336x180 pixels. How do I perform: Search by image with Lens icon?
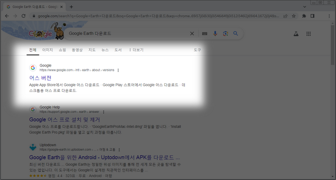(x=226, y=34)
